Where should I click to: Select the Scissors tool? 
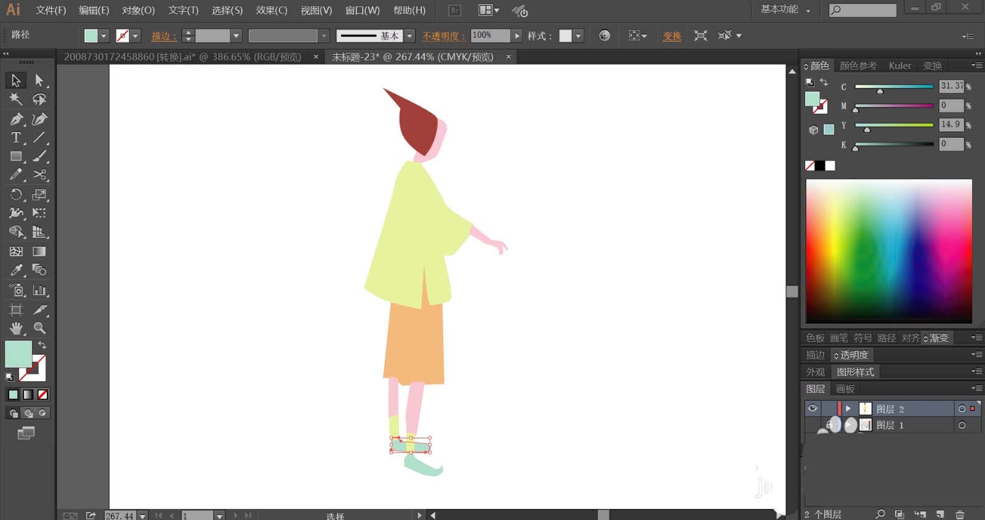pyautogui.click(x=39, y=175)
